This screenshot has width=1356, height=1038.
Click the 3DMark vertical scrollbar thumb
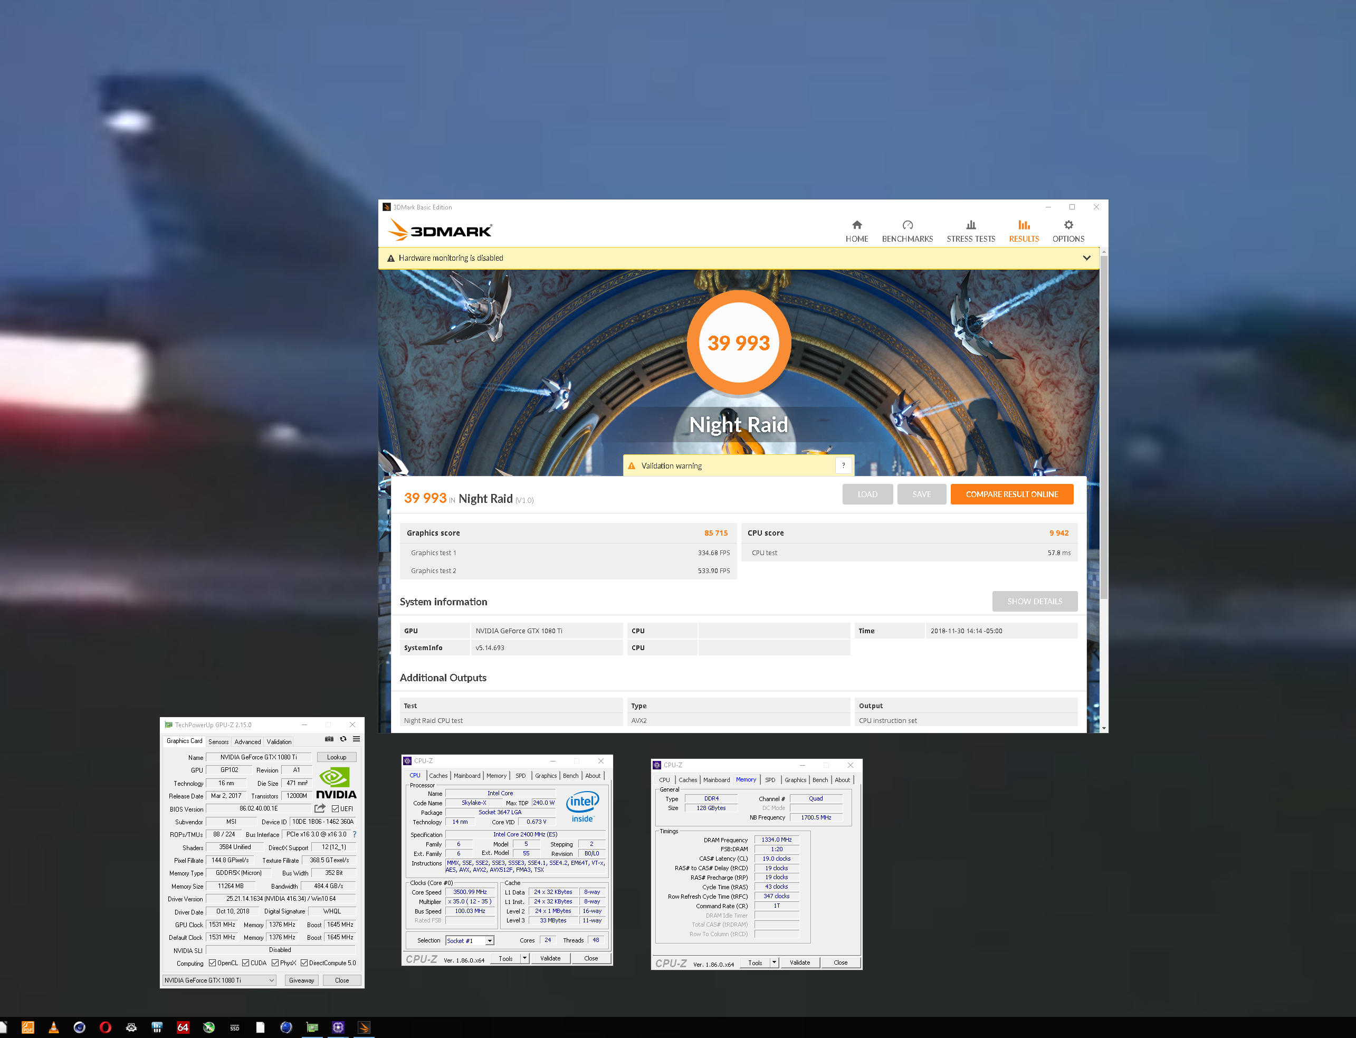point(1103,426)
